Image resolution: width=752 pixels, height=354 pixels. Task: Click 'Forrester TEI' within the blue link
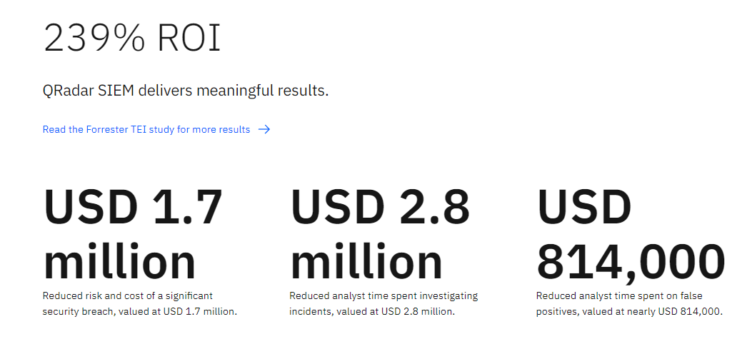[x=116, y=129]
